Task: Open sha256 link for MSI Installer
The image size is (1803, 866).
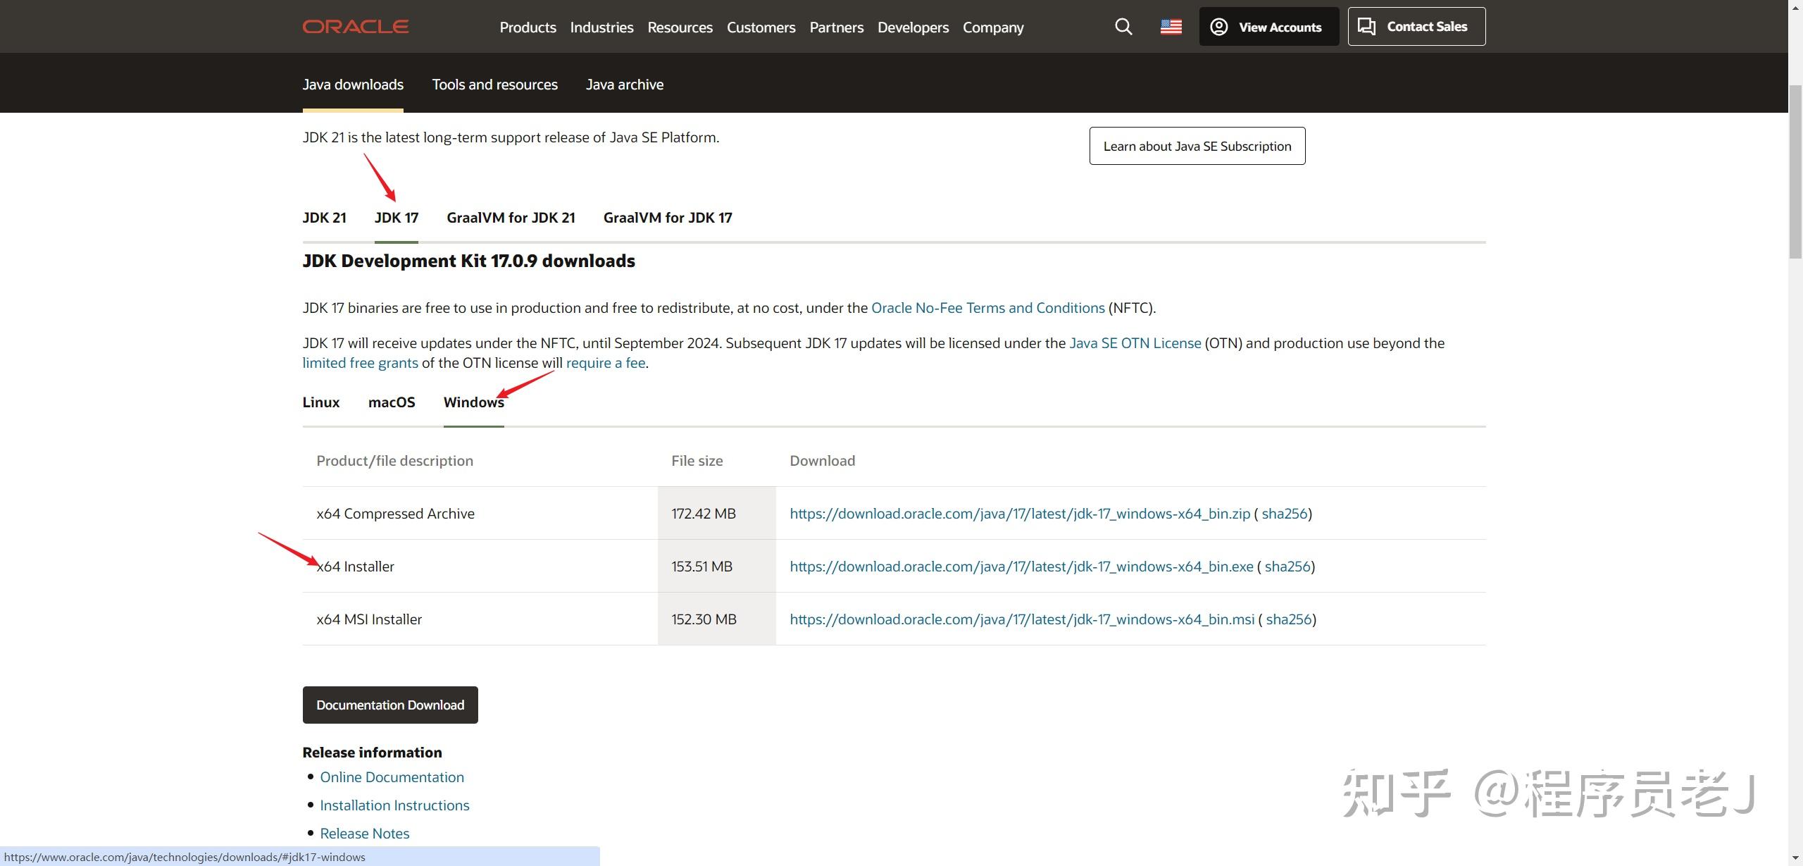Action: (1288, 619)
